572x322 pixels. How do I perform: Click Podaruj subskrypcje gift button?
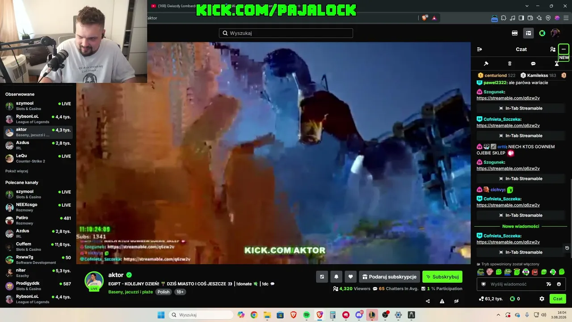pyautogui.click(x=389, y=277)
